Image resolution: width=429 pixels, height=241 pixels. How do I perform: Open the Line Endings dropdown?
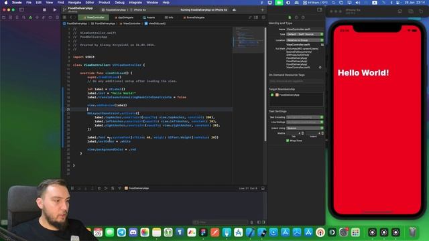pyautogui.click(x=305, y=122)
